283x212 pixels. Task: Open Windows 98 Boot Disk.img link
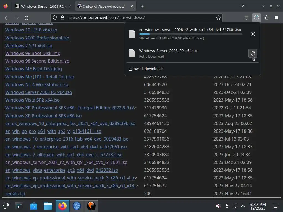[x=33, y=53]
